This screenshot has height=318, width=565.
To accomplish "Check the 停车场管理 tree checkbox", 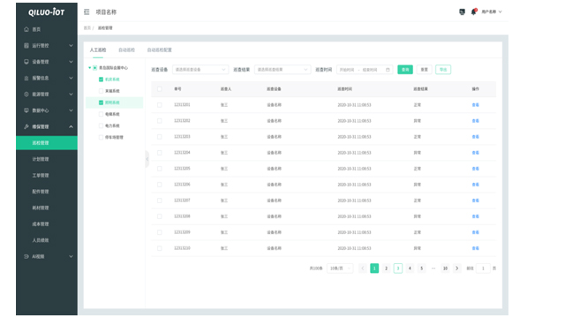I will pos(101,137).
